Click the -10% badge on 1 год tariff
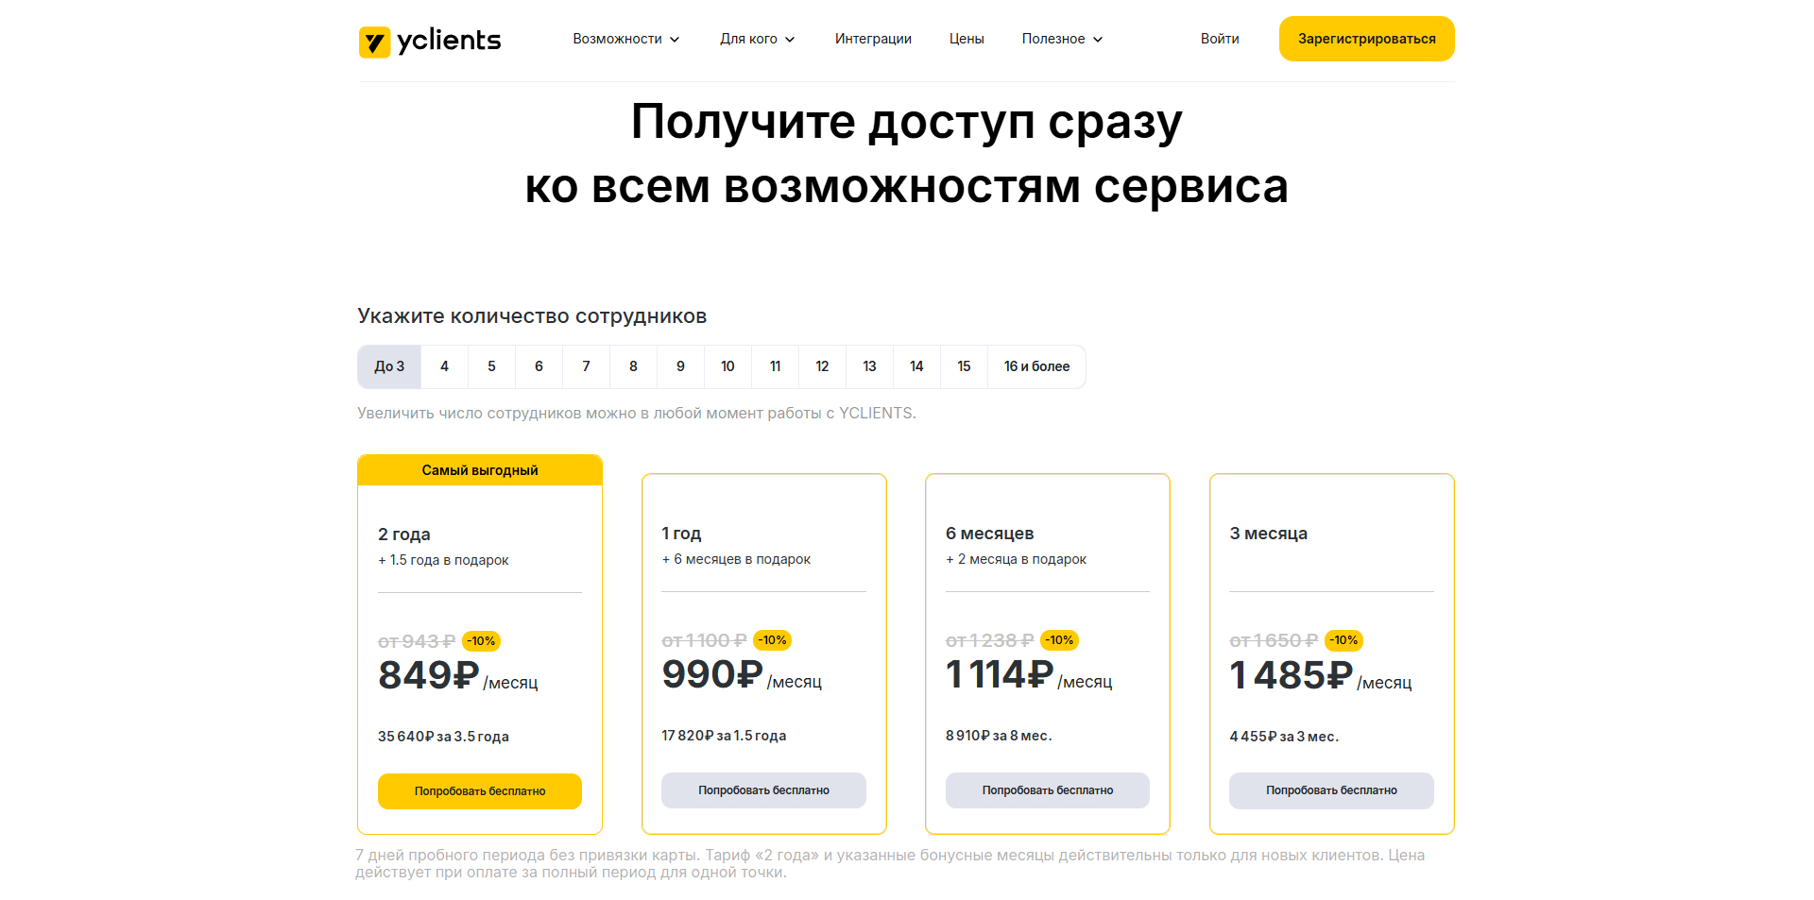Screen dimensions: 1814x900 [772, 639]
